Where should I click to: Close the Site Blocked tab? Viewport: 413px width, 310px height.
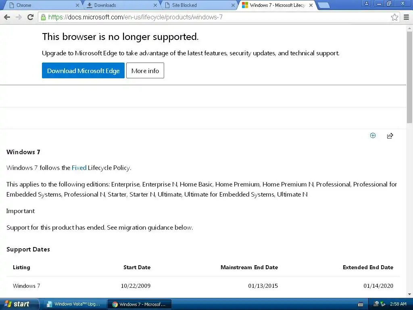click(x=233, y=5)
